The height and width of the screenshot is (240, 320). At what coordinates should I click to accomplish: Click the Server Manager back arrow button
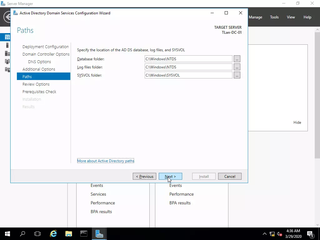(7, 17)
